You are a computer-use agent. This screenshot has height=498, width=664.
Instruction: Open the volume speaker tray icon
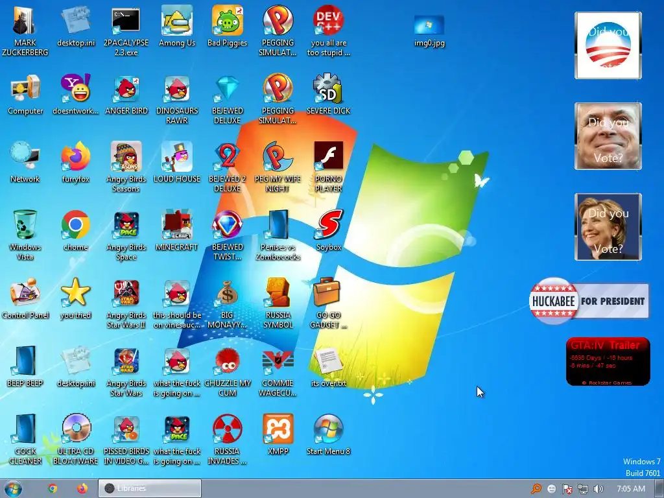click(598, 489)
